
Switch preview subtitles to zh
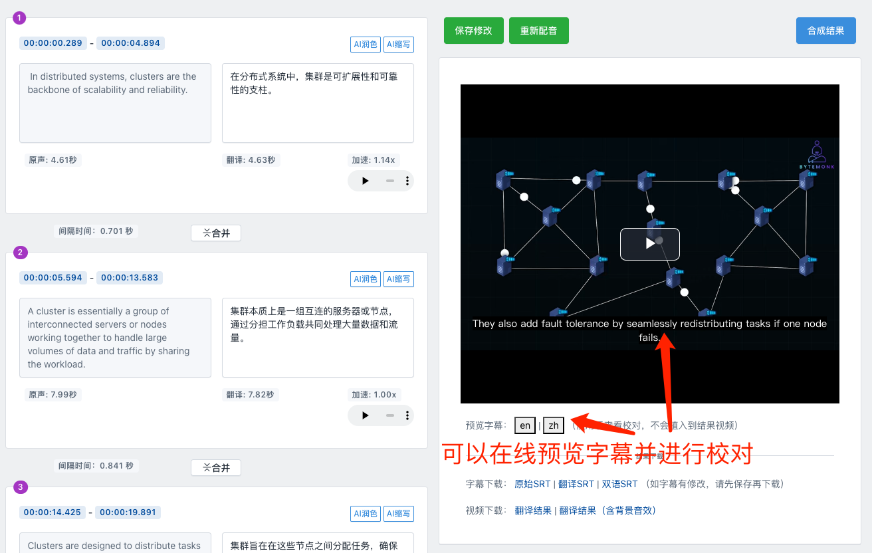(x=554, y=425)
